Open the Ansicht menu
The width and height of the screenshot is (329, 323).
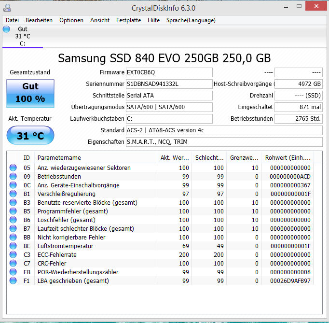pyautogui.click(x=100, y=20)
